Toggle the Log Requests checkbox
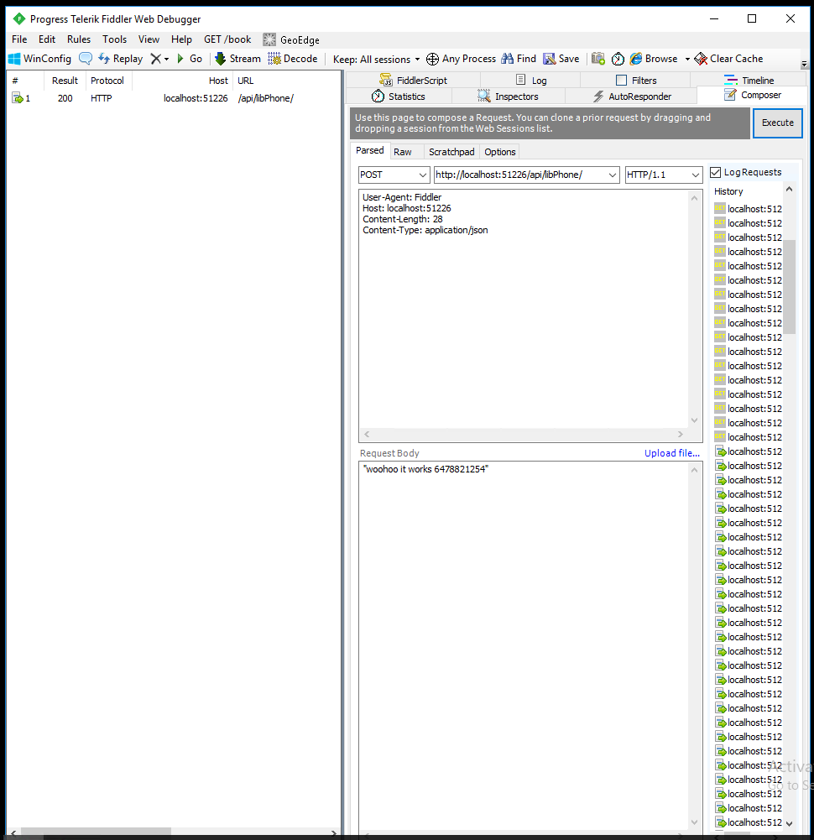The width and height of the screenshot is (814, 840). (716, 173)
